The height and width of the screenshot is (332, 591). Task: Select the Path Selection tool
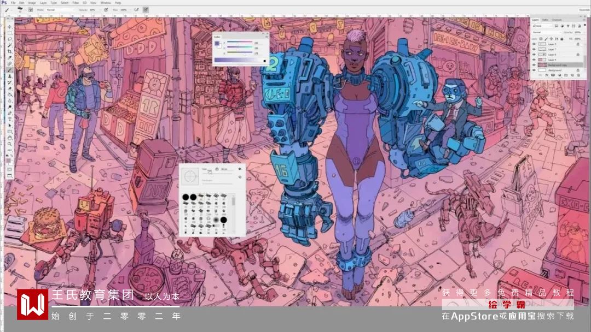tap(9, 125)
